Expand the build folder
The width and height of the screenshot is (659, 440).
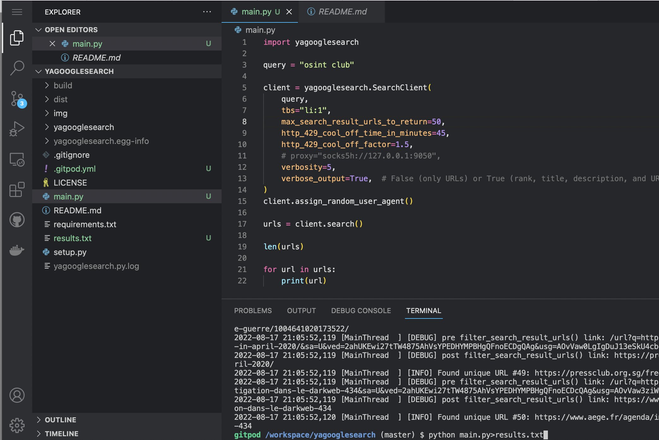[63, 86]
